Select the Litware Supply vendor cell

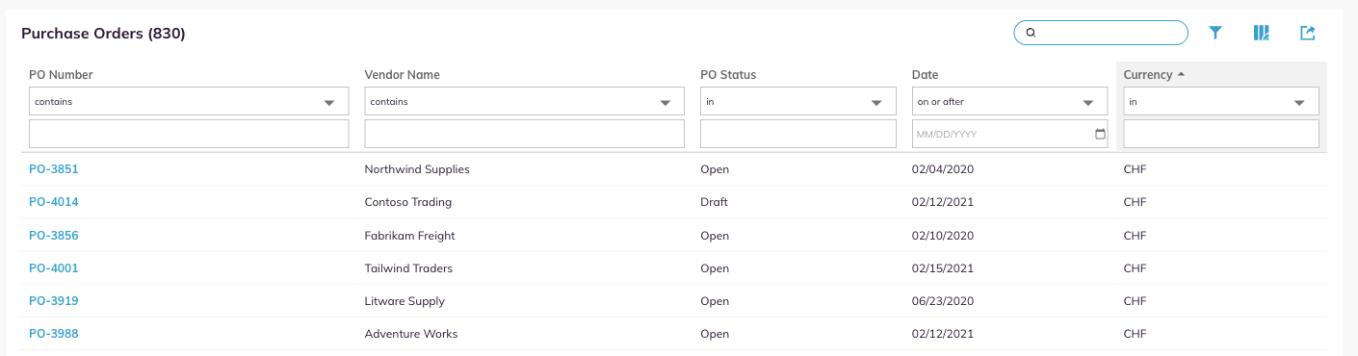click(405, 301)
